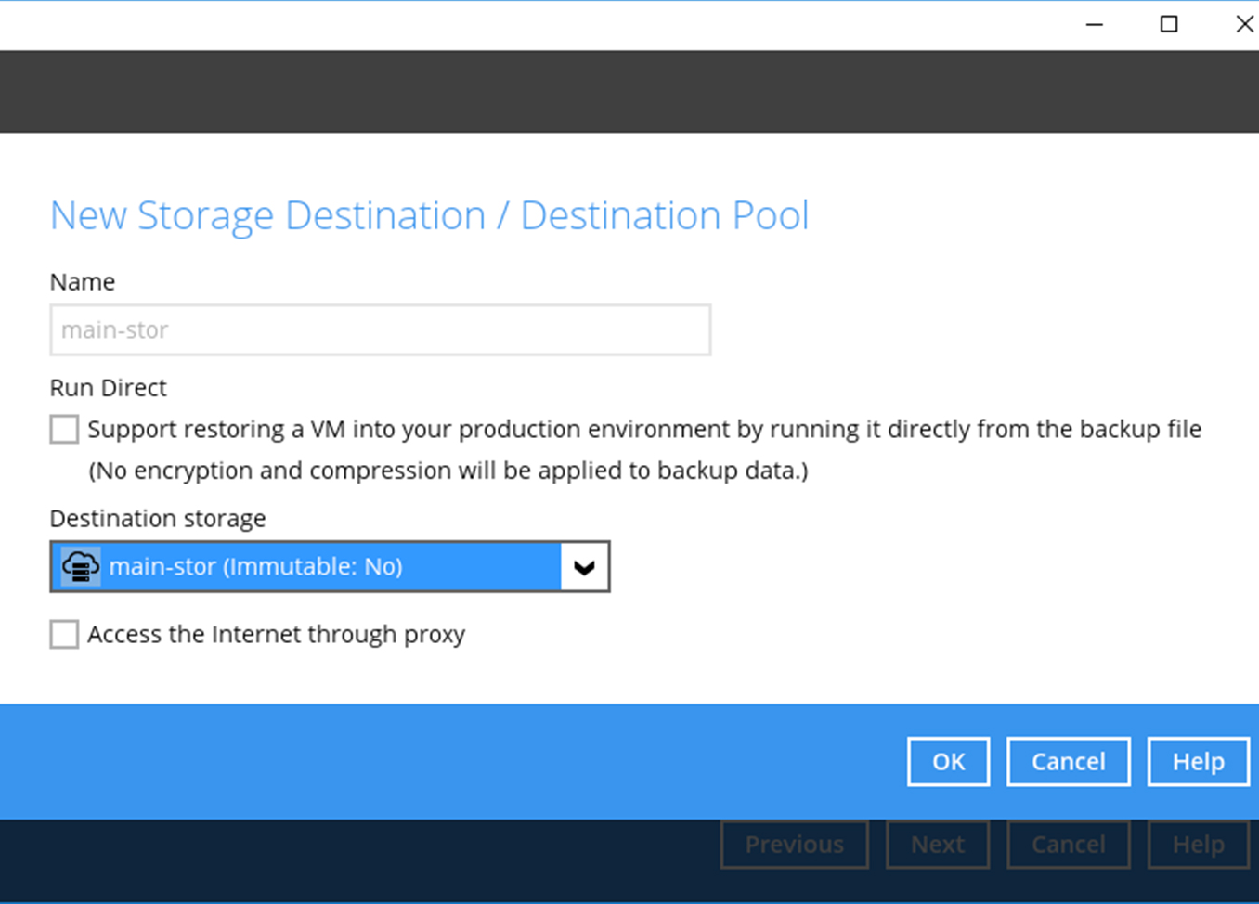Click the Previous navigation button
This screenshot has height=904, width=1259.
794,845
